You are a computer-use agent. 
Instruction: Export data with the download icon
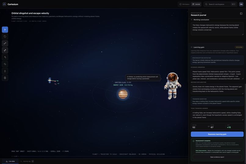pos(5,71)
